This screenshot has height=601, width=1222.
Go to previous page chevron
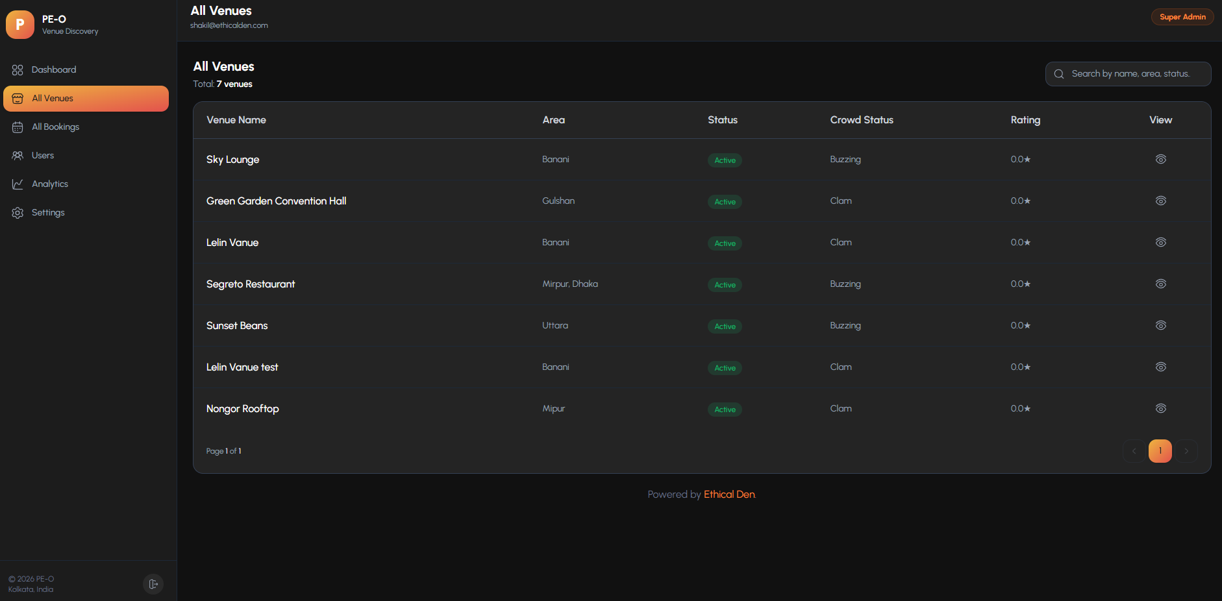1134,451
